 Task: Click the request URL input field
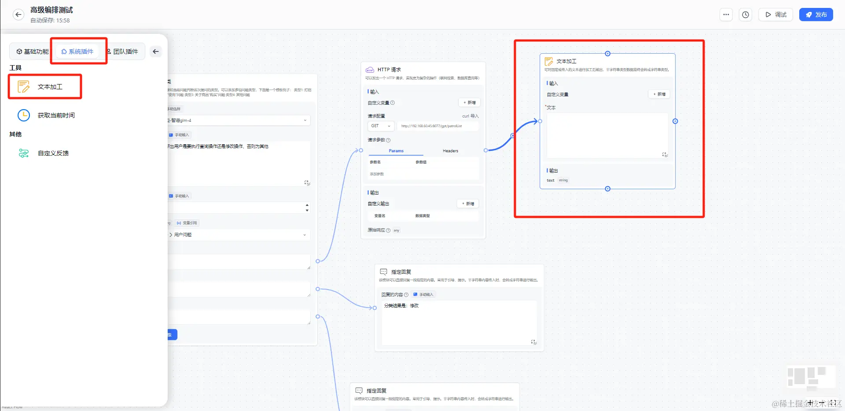[437, 126]
